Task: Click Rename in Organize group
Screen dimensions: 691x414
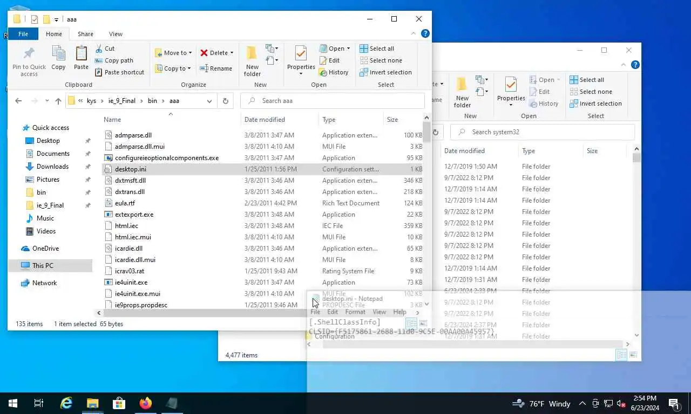Action: [216, 68]
